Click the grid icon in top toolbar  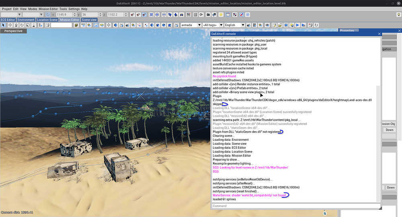coord(195,14)
